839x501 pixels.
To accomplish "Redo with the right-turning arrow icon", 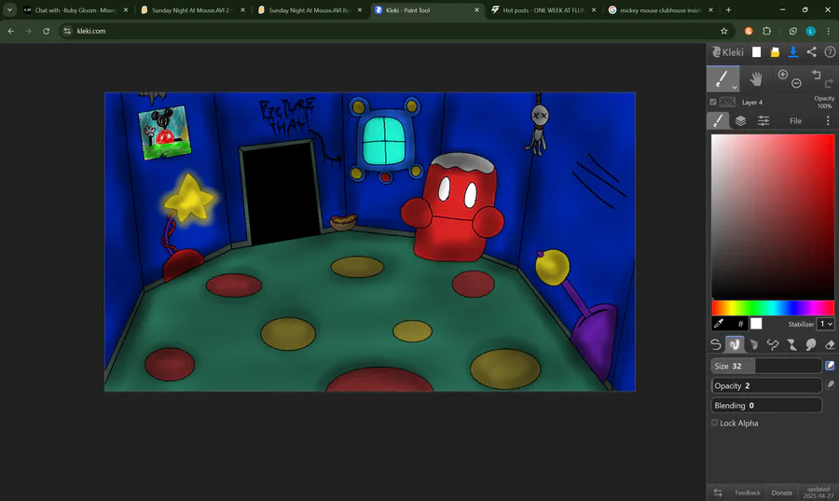I will point(829,83).
